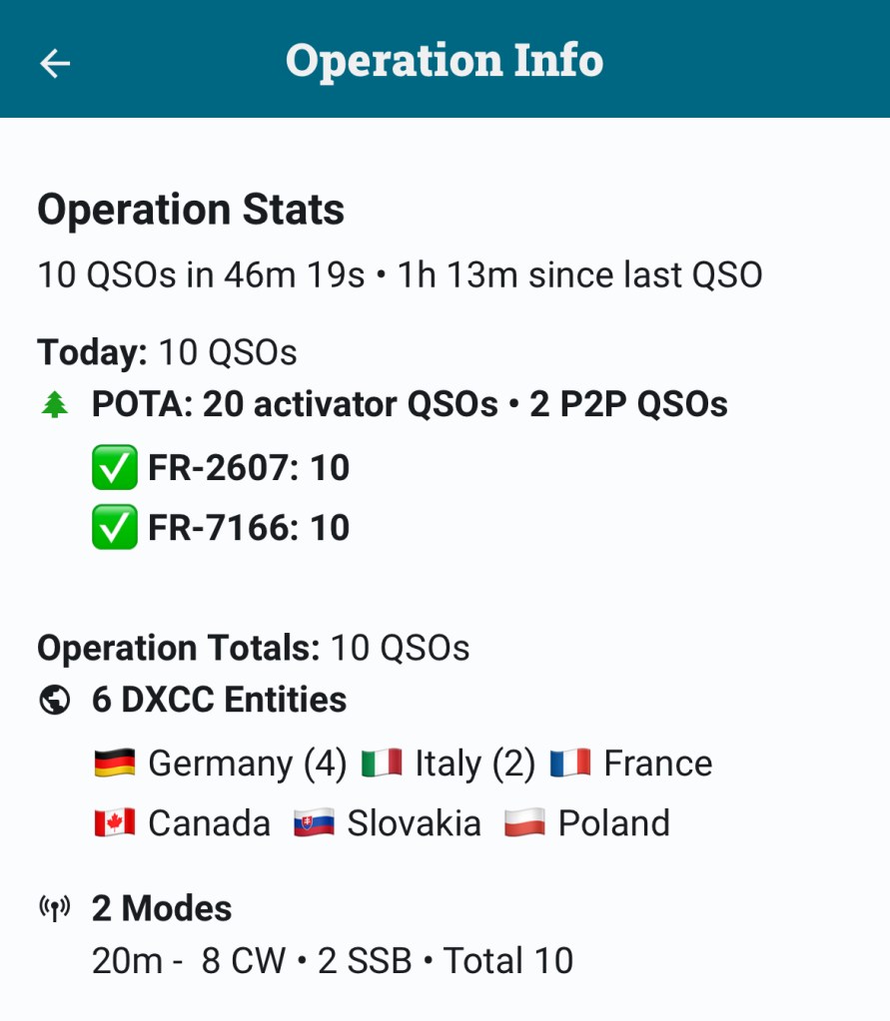890x1021 pixels.
Task: Click the Canada flag icon
Action: (x=114, y=823)
